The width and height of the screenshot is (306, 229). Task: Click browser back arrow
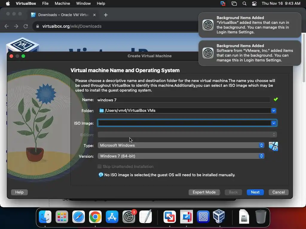[x=7, y=26]
